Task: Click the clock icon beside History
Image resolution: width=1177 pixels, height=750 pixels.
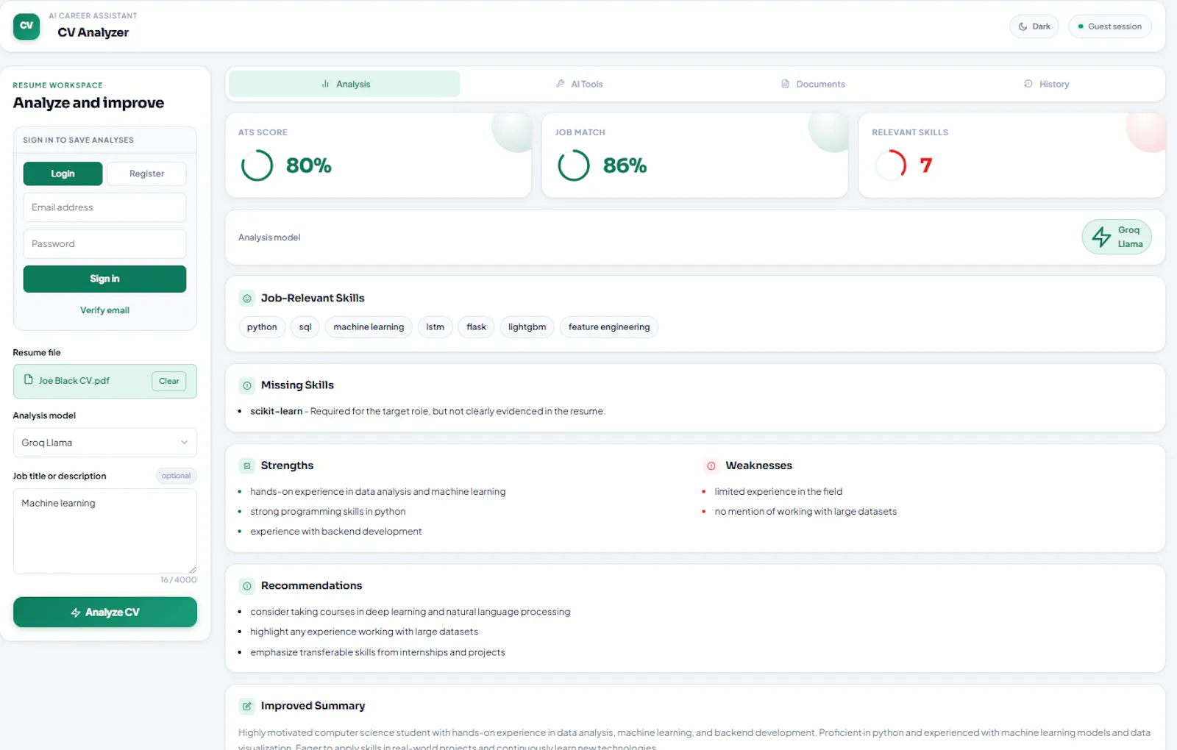Action: point(1028,84)
